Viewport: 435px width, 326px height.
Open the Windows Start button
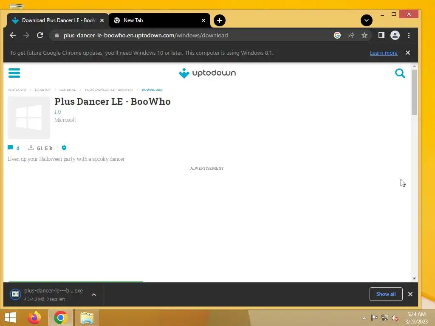[10, 318]
